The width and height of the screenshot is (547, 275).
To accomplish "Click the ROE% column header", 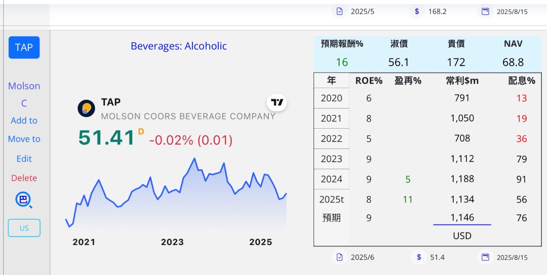I will point(369,81).
